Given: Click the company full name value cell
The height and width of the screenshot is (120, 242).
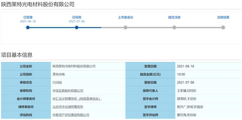Looking at the screenshot, I should (x=88, y=66).
